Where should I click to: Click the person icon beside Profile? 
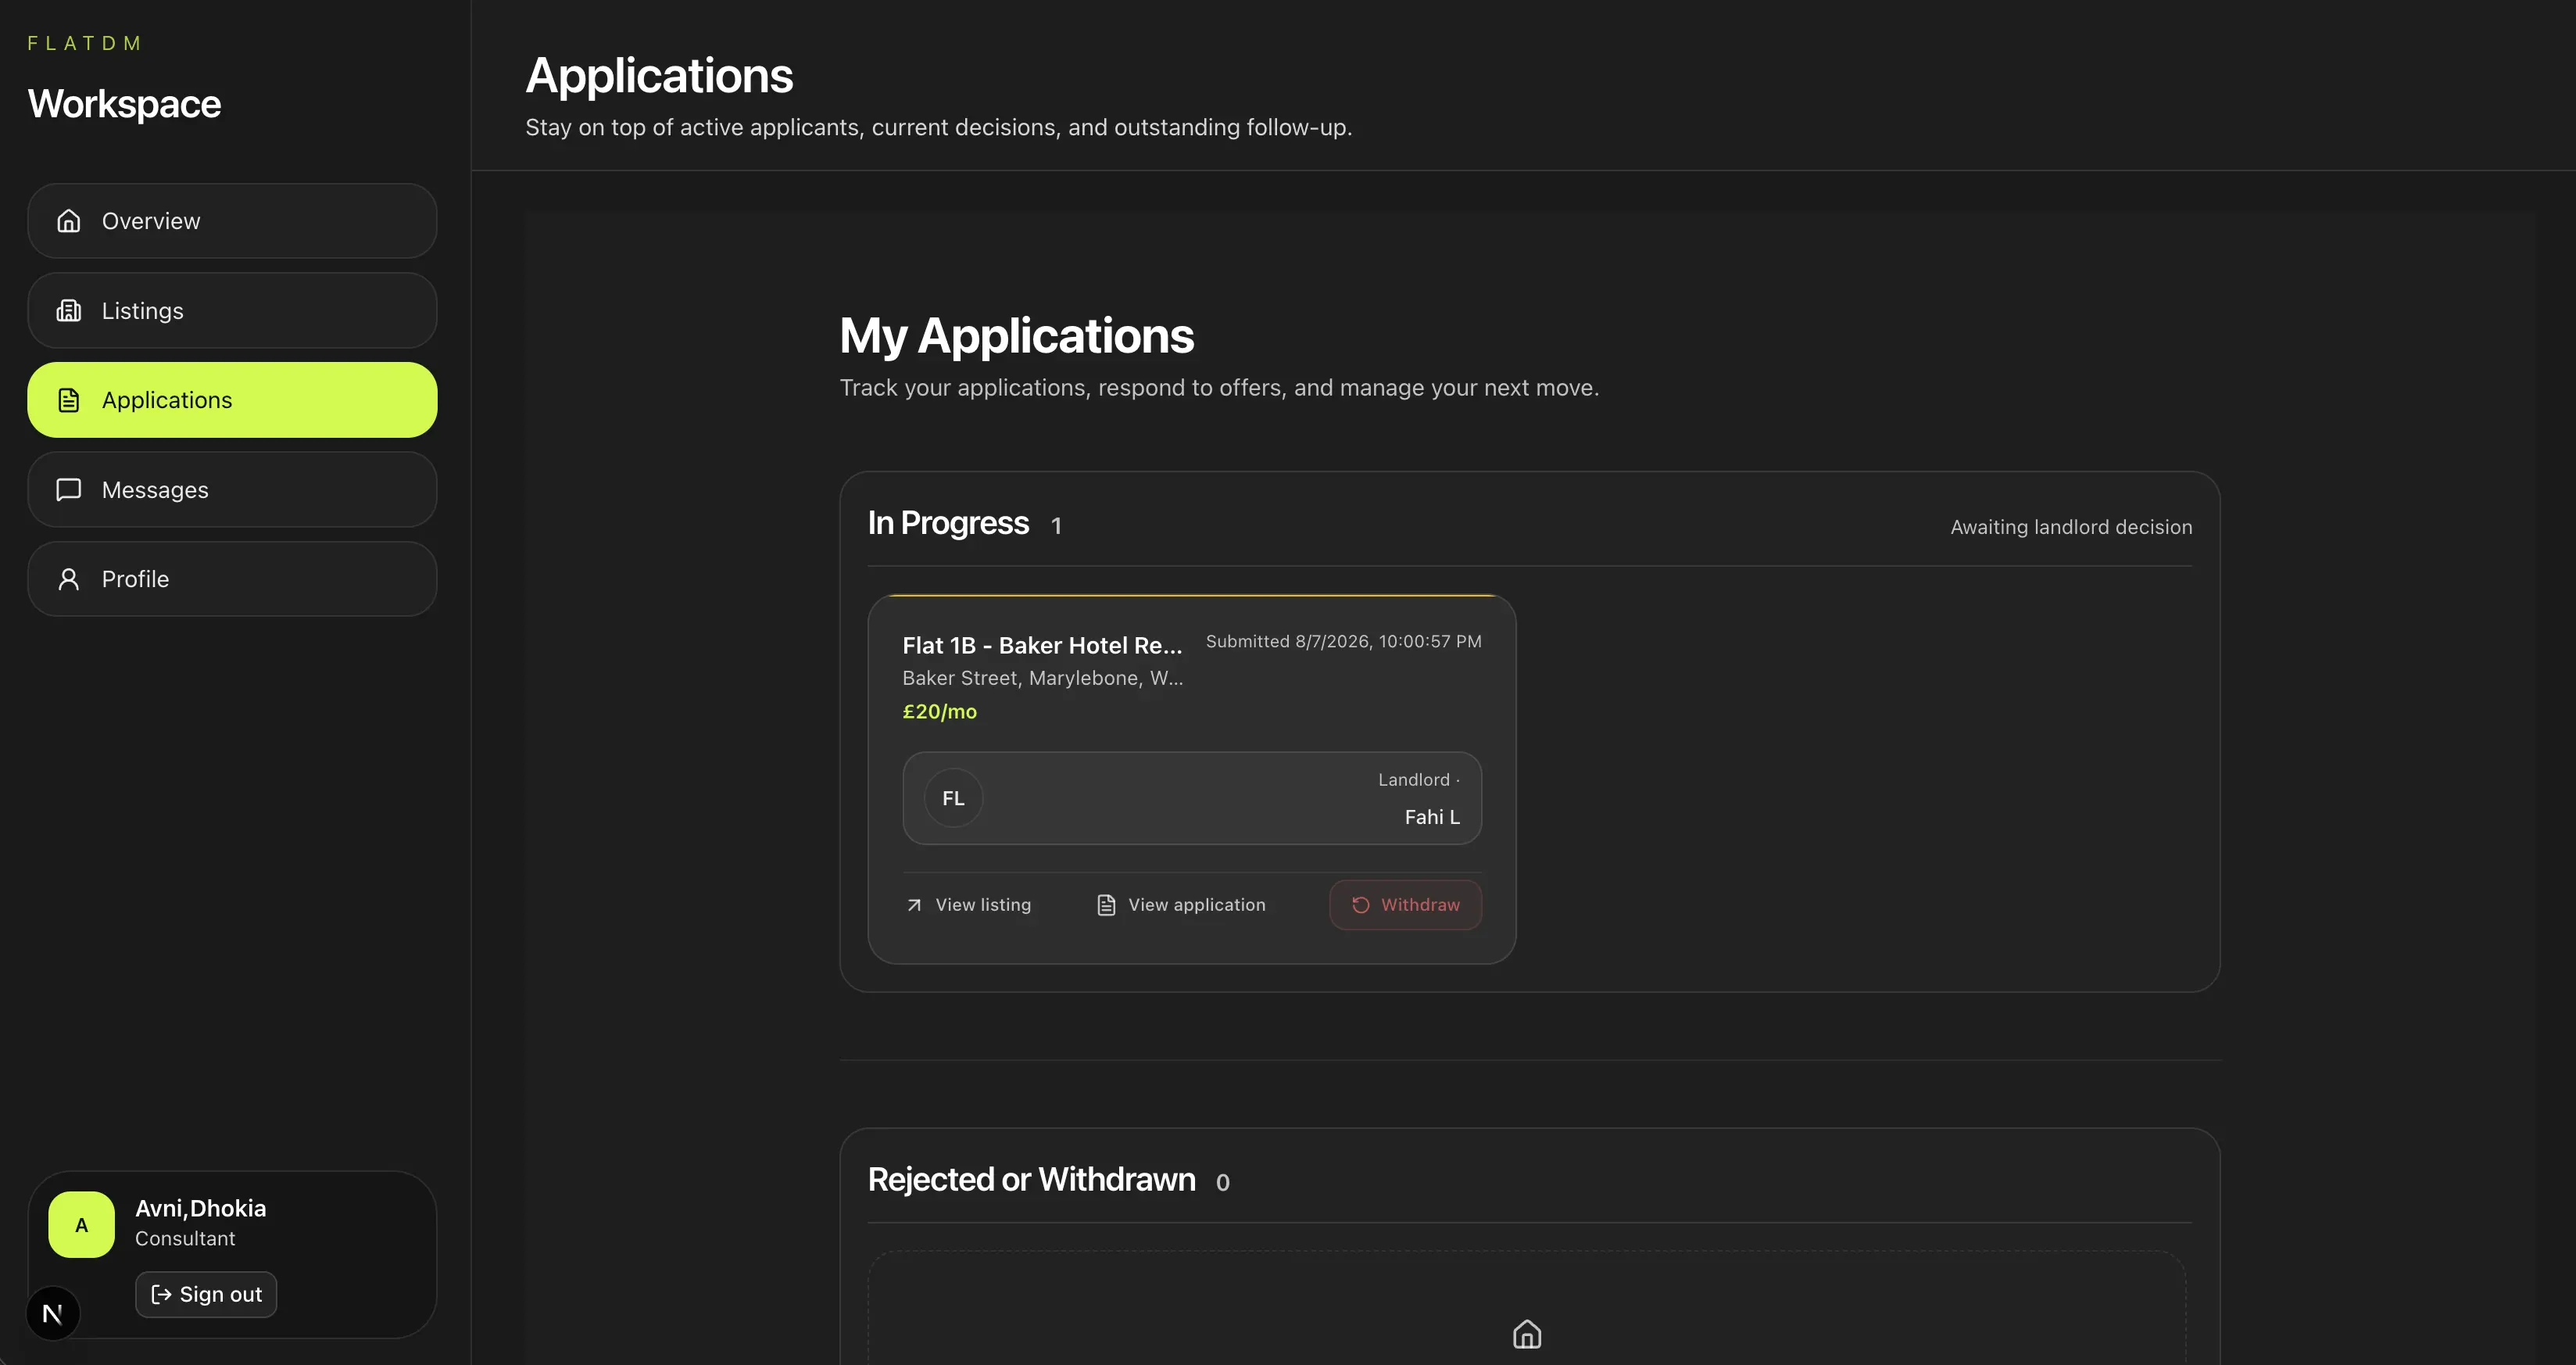[69, 579]
